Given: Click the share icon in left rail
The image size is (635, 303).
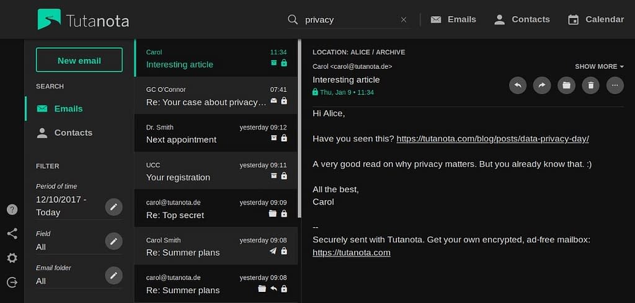Looking at the screenshot, I should [x=12, y=234].
